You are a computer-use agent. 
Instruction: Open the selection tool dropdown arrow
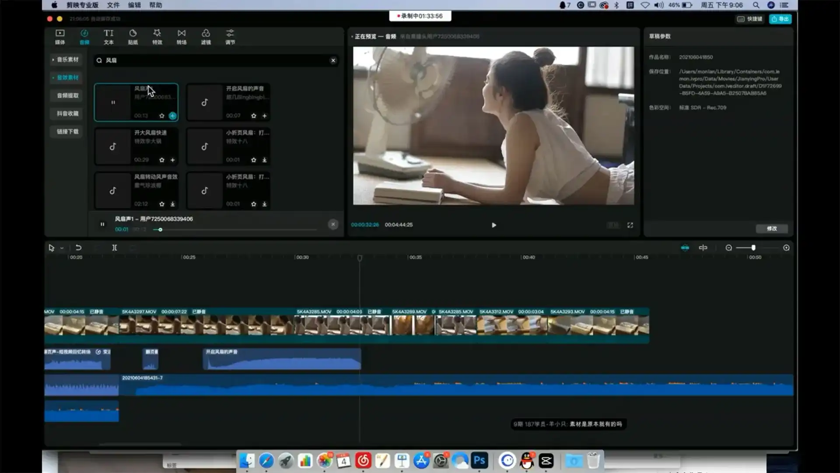point(62,248)
